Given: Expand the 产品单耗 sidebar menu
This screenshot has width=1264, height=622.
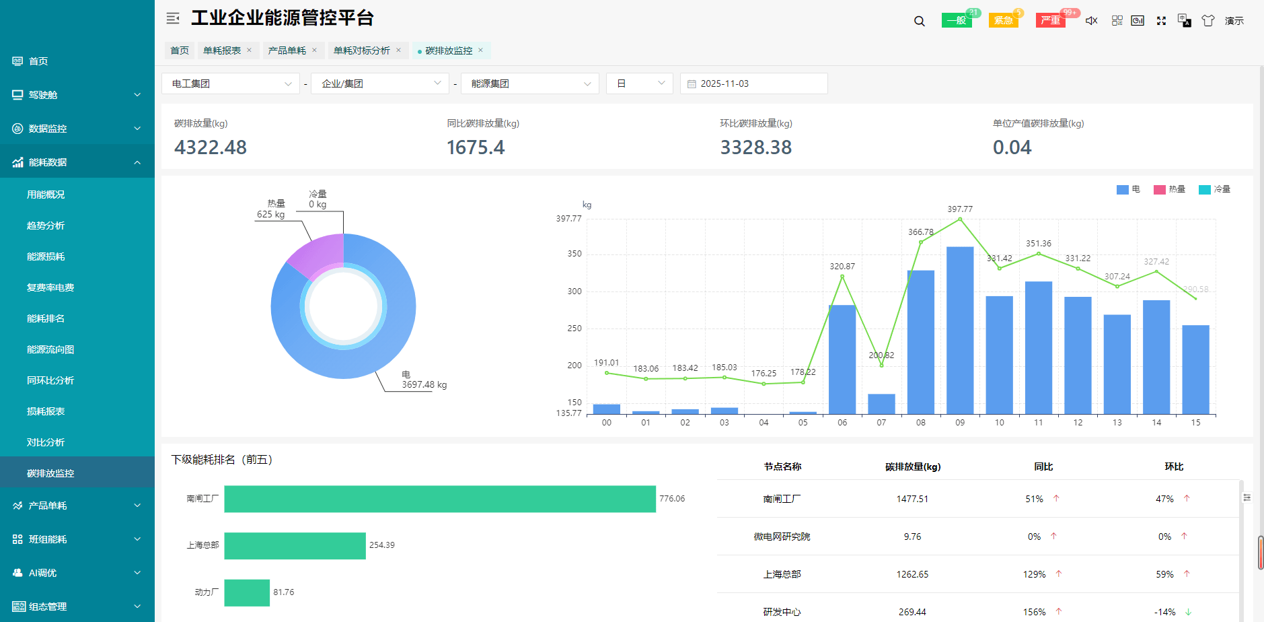Looking at the screenshot, I should point(77,506).
